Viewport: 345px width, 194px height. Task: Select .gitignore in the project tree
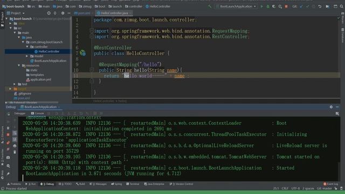23,94
